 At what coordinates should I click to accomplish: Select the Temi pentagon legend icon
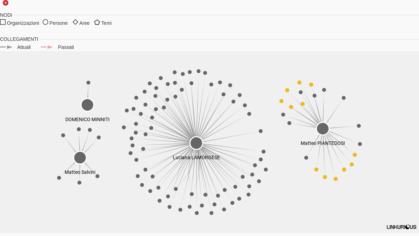(x=97, y=22)
